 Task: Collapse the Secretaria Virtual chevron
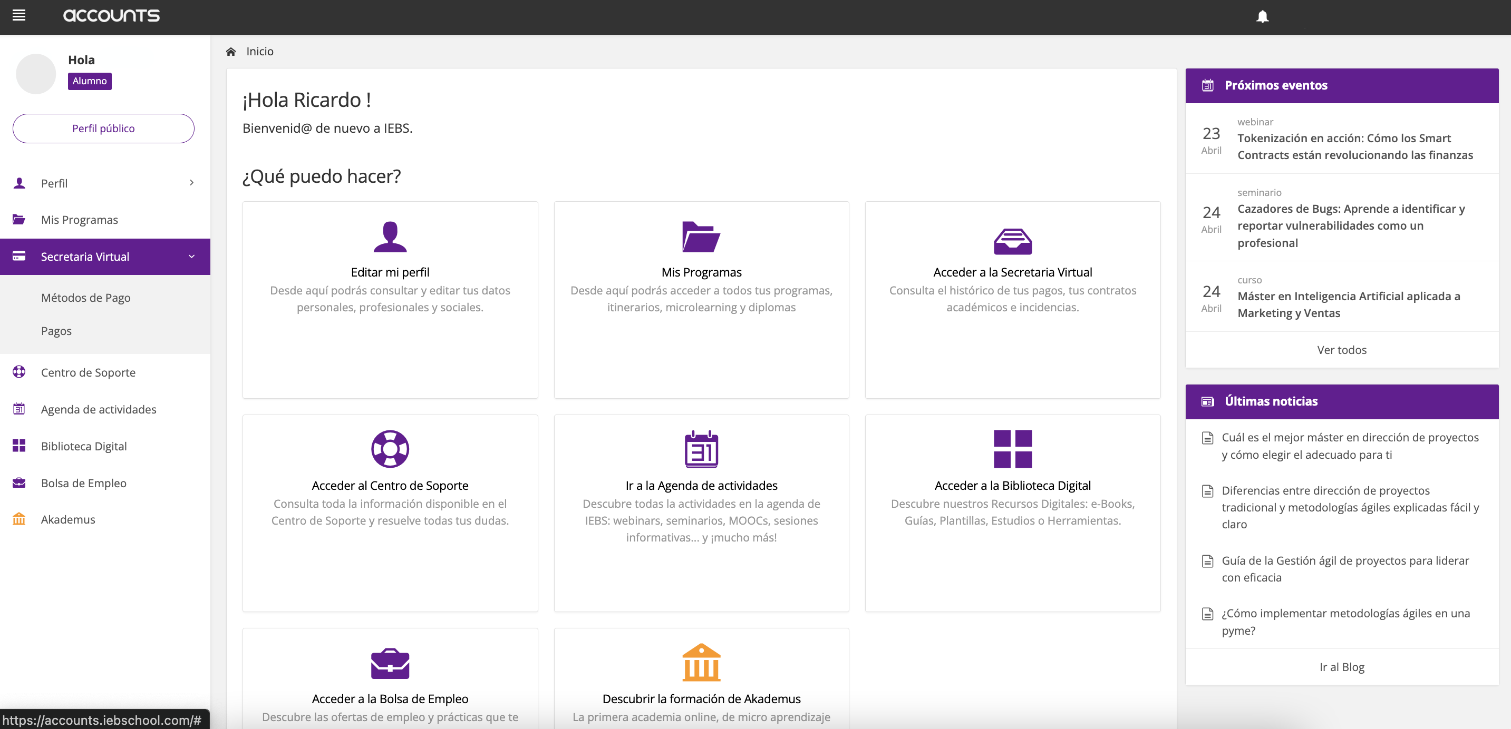(192, 256)
